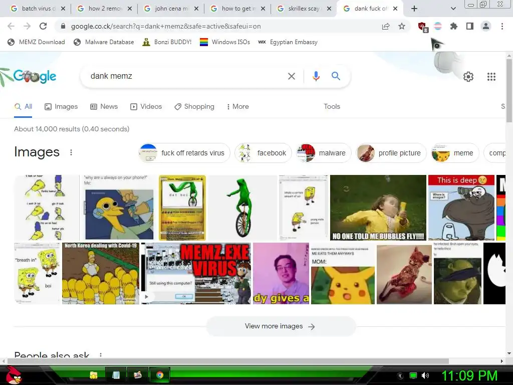513x385 pixels.
Task: Filter images by 'profile picture' chip
Action: pos(391,153)
